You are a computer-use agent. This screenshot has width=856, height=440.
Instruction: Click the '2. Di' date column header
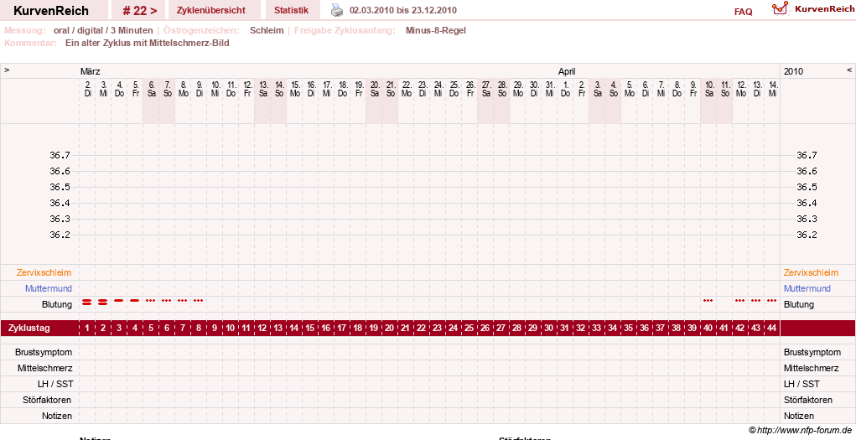(87, 89)
